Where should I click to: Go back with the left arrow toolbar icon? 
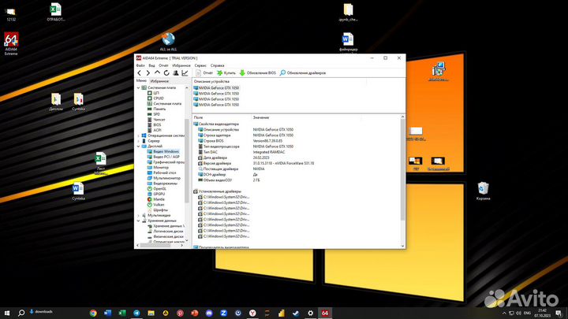pyautogui.click(x=140, y=73)
